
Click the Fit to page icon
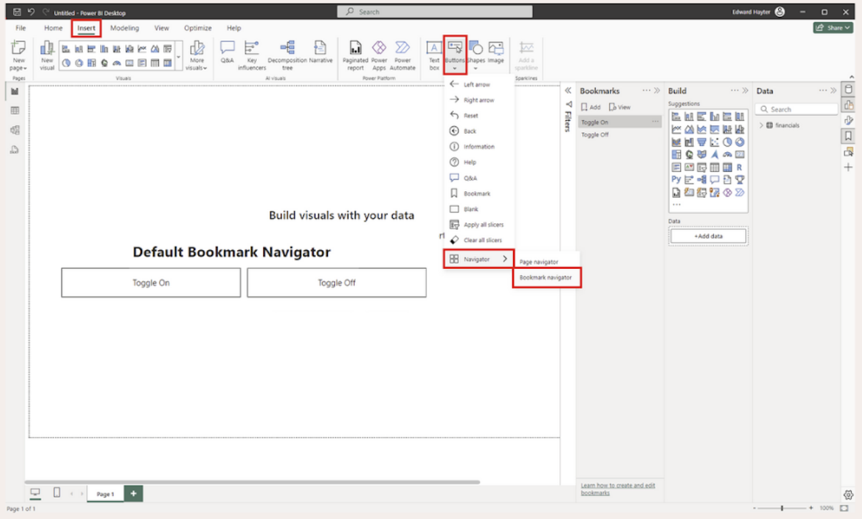pyautogui.click(x=844, y=508)
